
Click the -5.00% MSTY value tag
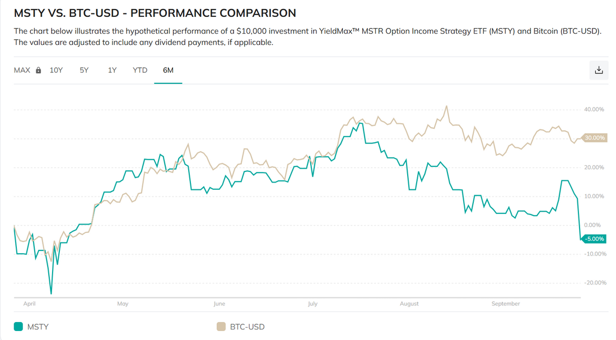click(594, 239)
